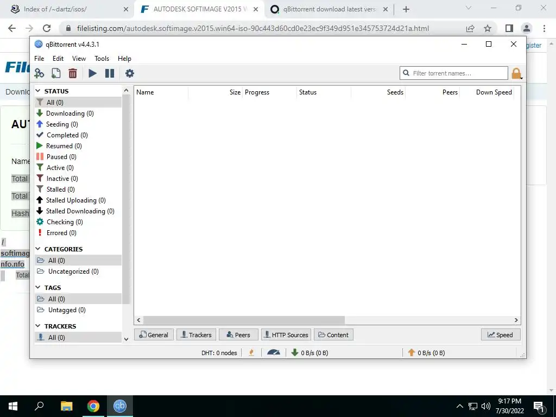
Task: Sort torrents by Progress column
Action: 269,92
